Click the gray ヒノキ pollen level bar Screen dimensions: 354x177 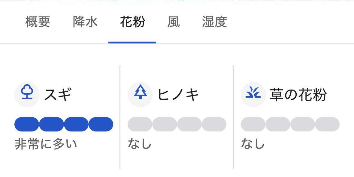pos(177,124)
